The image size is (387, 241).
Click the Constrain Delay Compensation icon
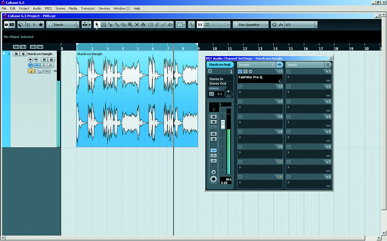click(x=7, y=25)
